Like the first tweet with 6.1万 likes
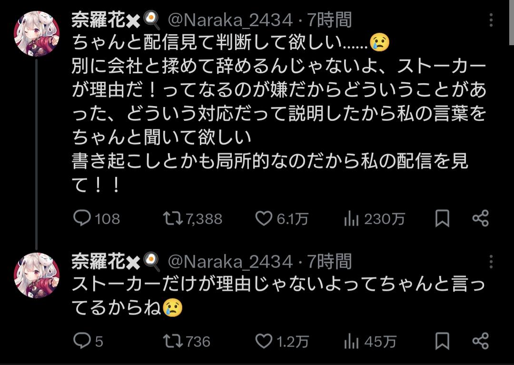The height and width of the screenshot is (365, 514). pyautogui.click(x=264, y=218)
